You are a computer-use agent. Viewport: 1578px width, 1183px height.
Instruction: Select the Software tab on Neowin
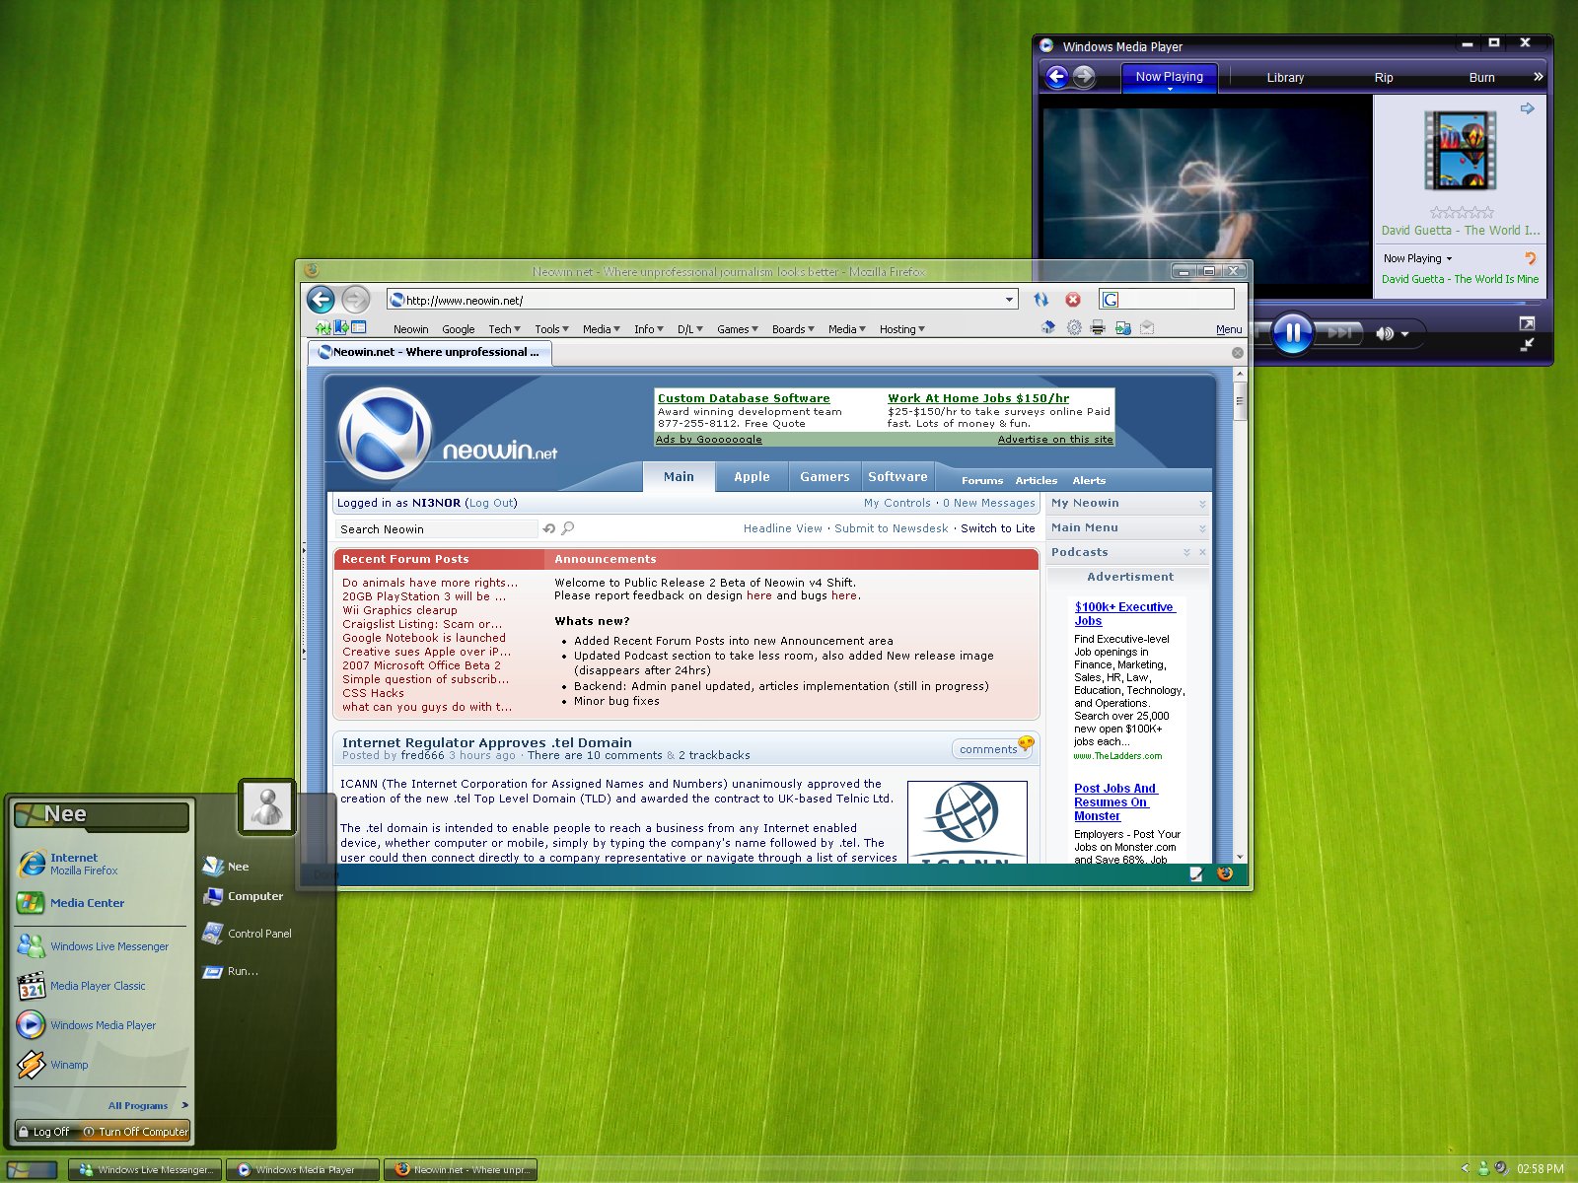coord(897,476)
